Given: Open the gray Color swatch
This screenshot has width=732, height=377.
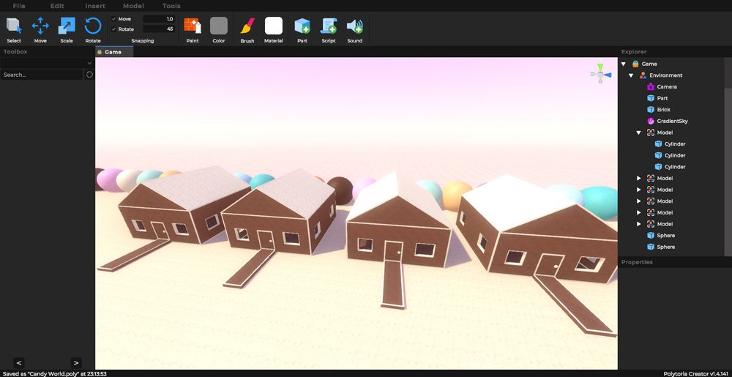Looking at the screenshot, I should point(218,26).
